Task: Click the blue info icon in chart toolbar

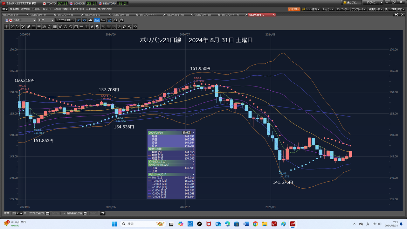Action: pos(84,20)
